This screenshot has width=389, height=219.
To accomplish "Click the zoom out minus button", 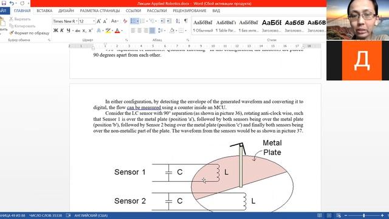I will click(x=346, y=215).
